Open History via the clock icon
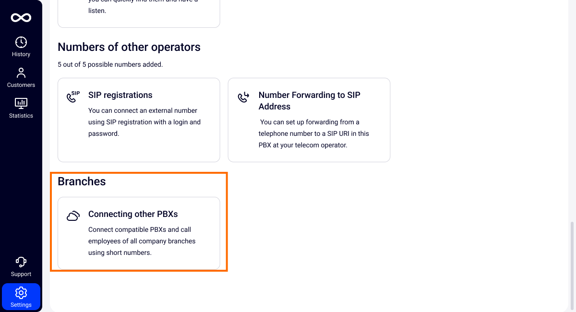The width and height of the screenshot is (576, 312). pyautogui.click(x=21, y=42)
